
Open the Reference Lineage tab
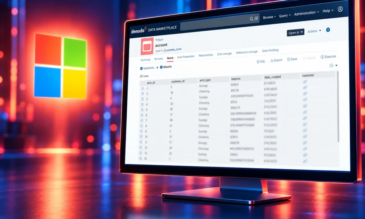247,52
